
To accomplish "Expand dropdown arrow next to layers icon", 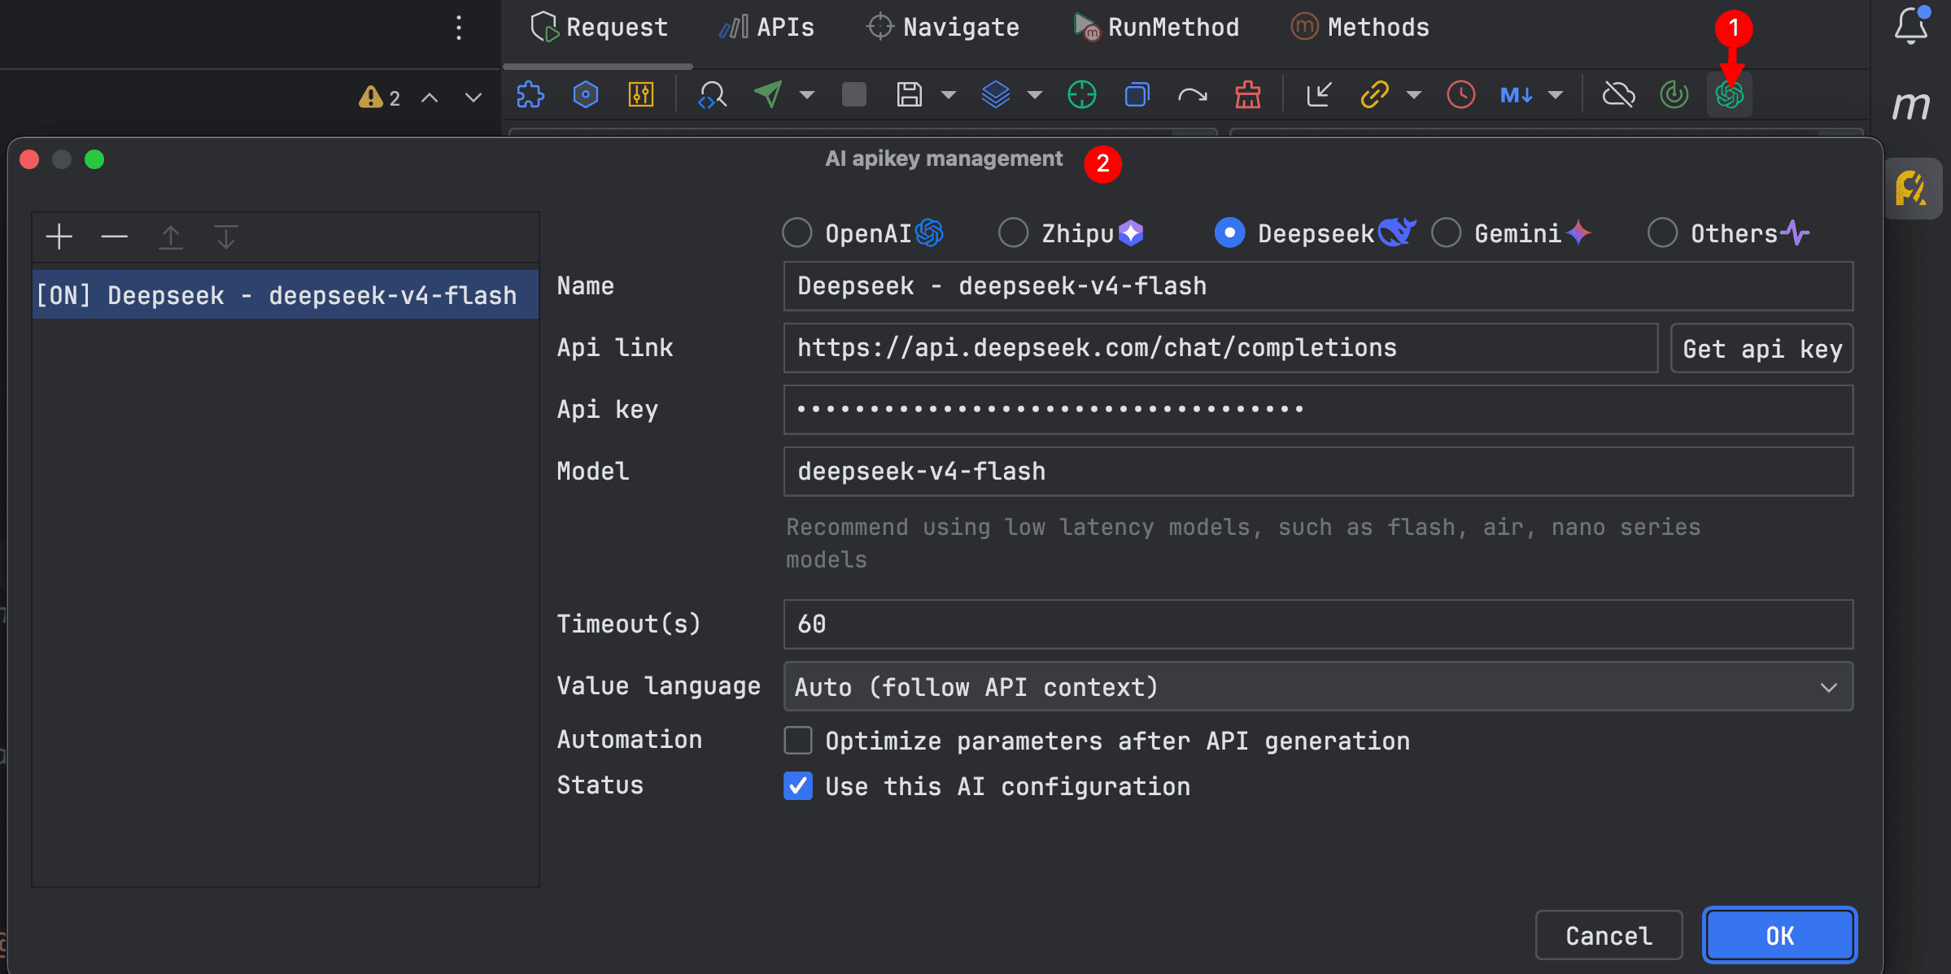I will [1035, 95].
